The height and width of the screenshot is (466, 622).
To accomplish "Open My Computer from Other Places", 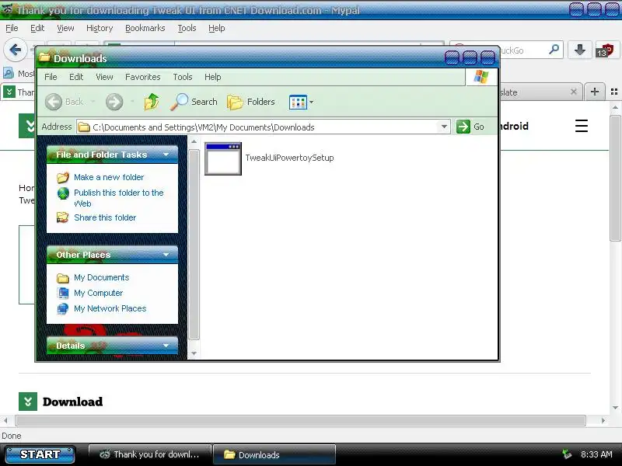I will point(98,293).
